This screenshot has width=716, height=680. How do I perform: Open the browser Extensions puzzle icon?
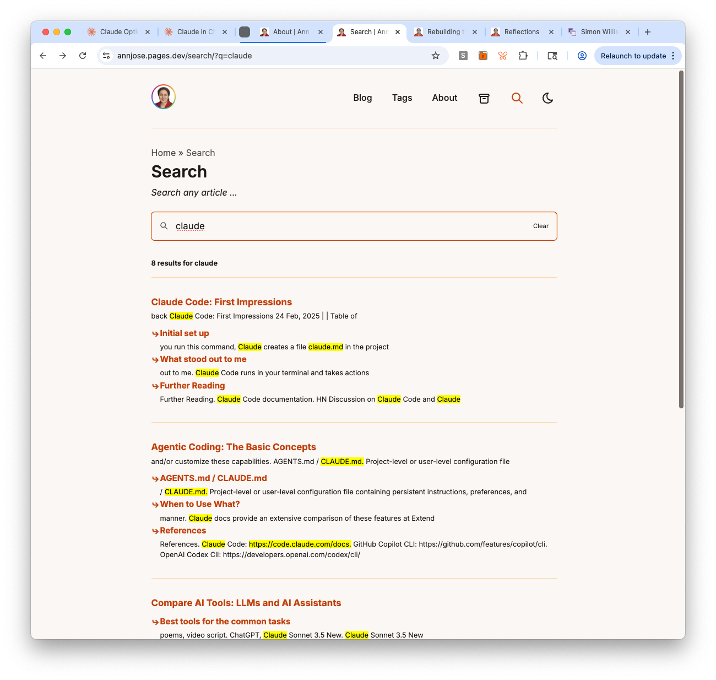click(523, 56)
